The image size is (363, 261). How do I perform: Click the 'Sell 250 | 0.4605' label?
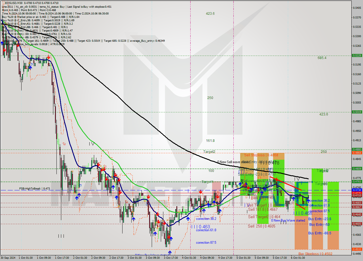click(261, 226)
